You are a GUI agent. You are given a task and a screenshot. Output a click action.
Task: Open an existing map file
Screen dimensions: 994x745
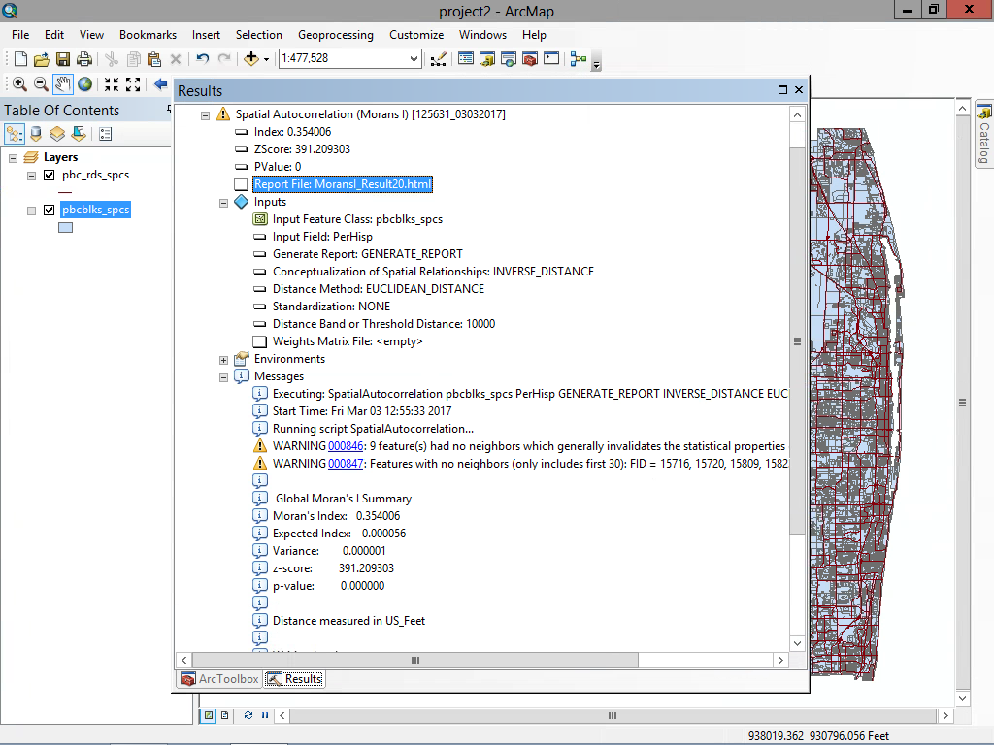click(41, 59)
